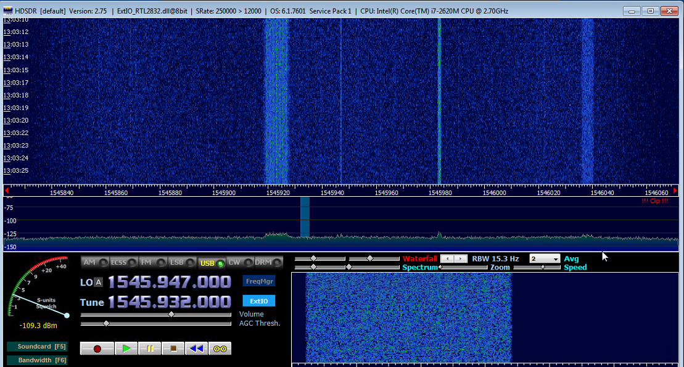Switch demodulation mode to AM
Viewport: 684px width, 367px height.
[x=94, y=263]
